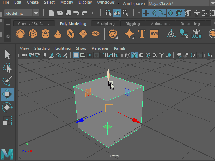215x161 pixels.
Task: Open the Shading panel menu
Action: pyautogui.click(x=42, y=48)
